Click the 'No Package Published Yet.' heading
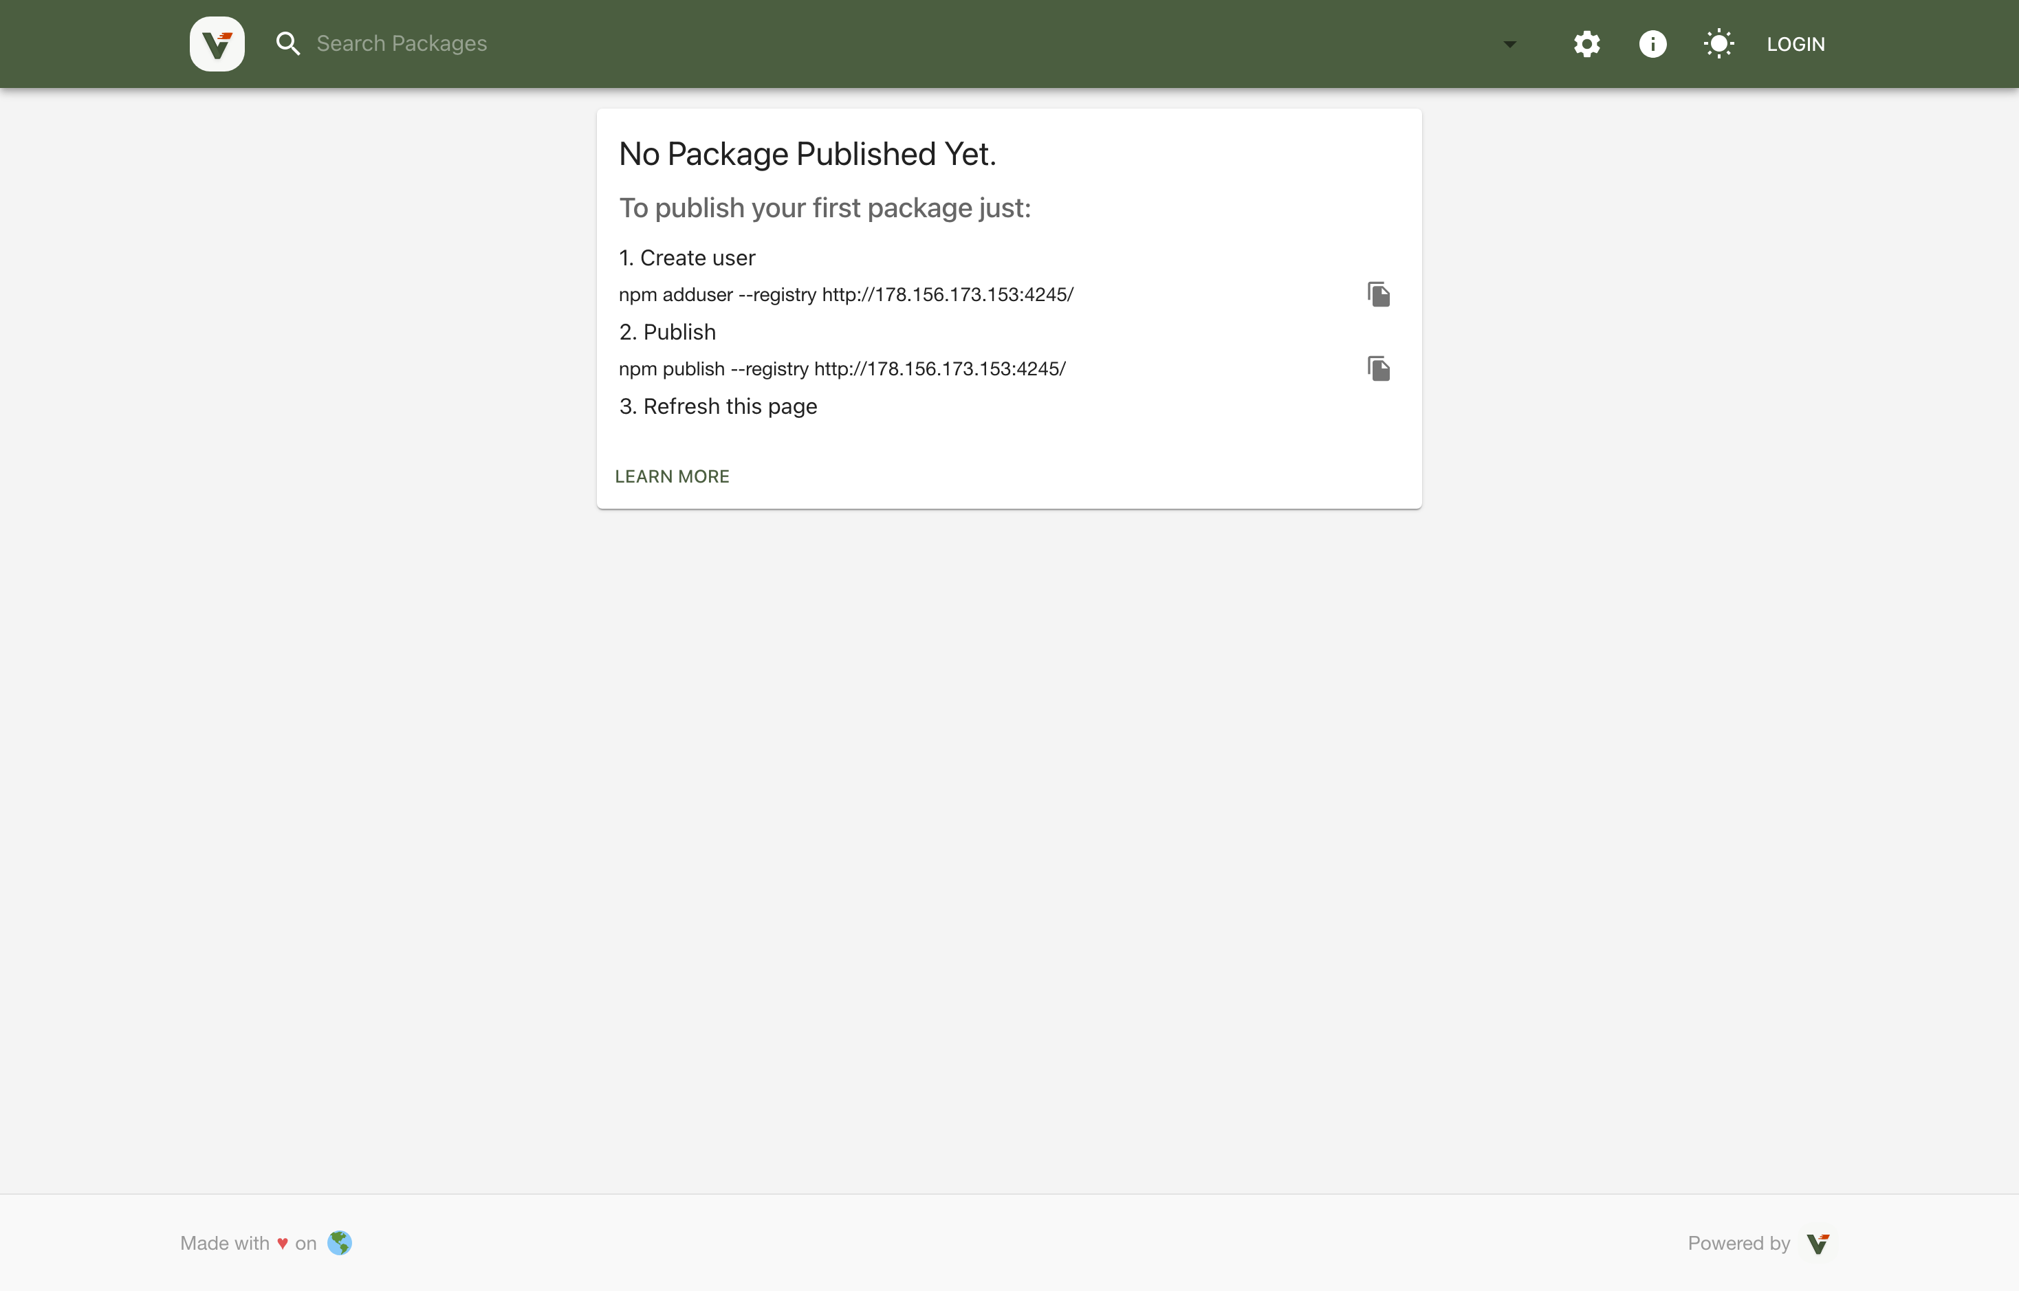The width and height of the screenshot is (2019, 1291). (807, 154)
